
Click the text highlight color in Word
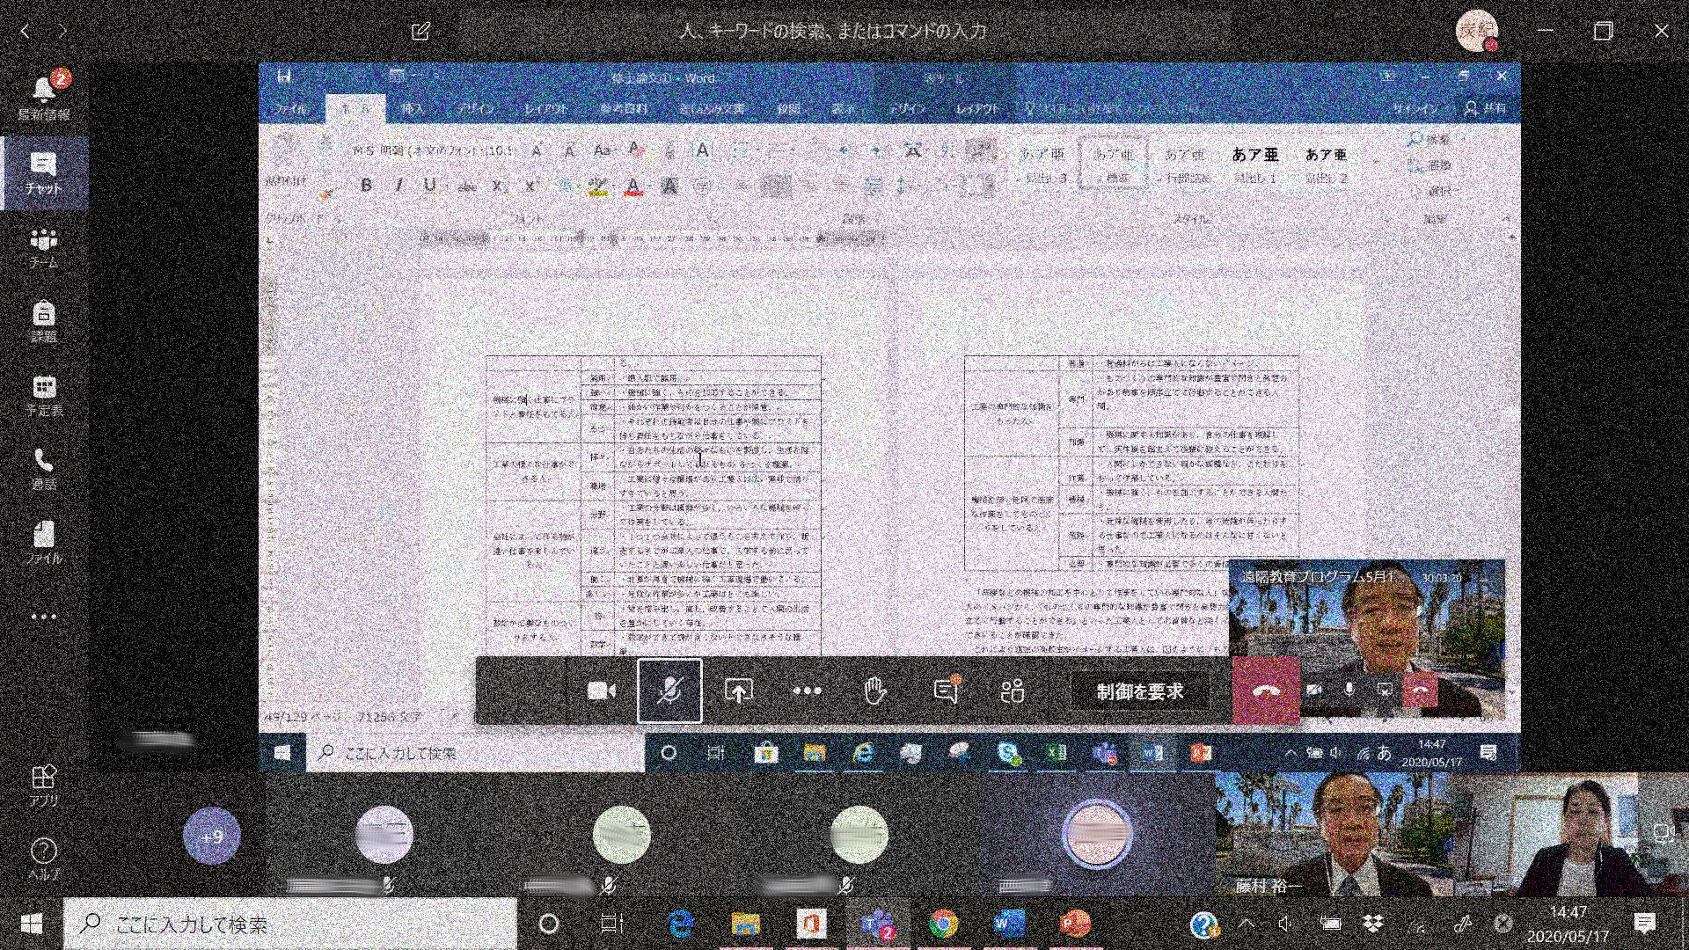pyautogui.click(x=598, y=186)
